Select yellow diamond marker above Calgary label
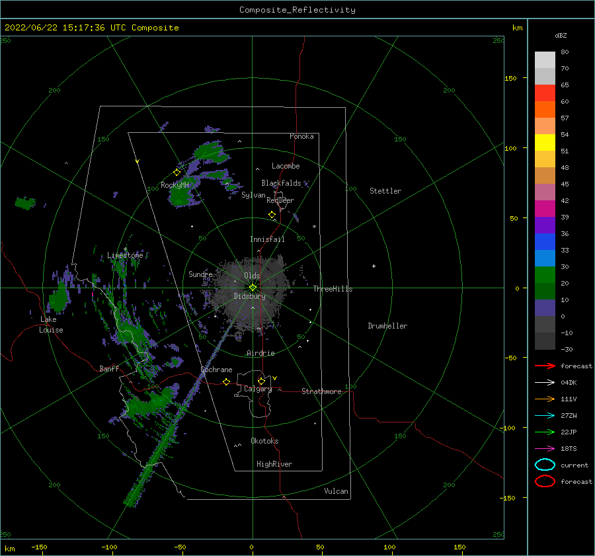The width and height of the screenshot is (595, 556). (x=261, y=381)
